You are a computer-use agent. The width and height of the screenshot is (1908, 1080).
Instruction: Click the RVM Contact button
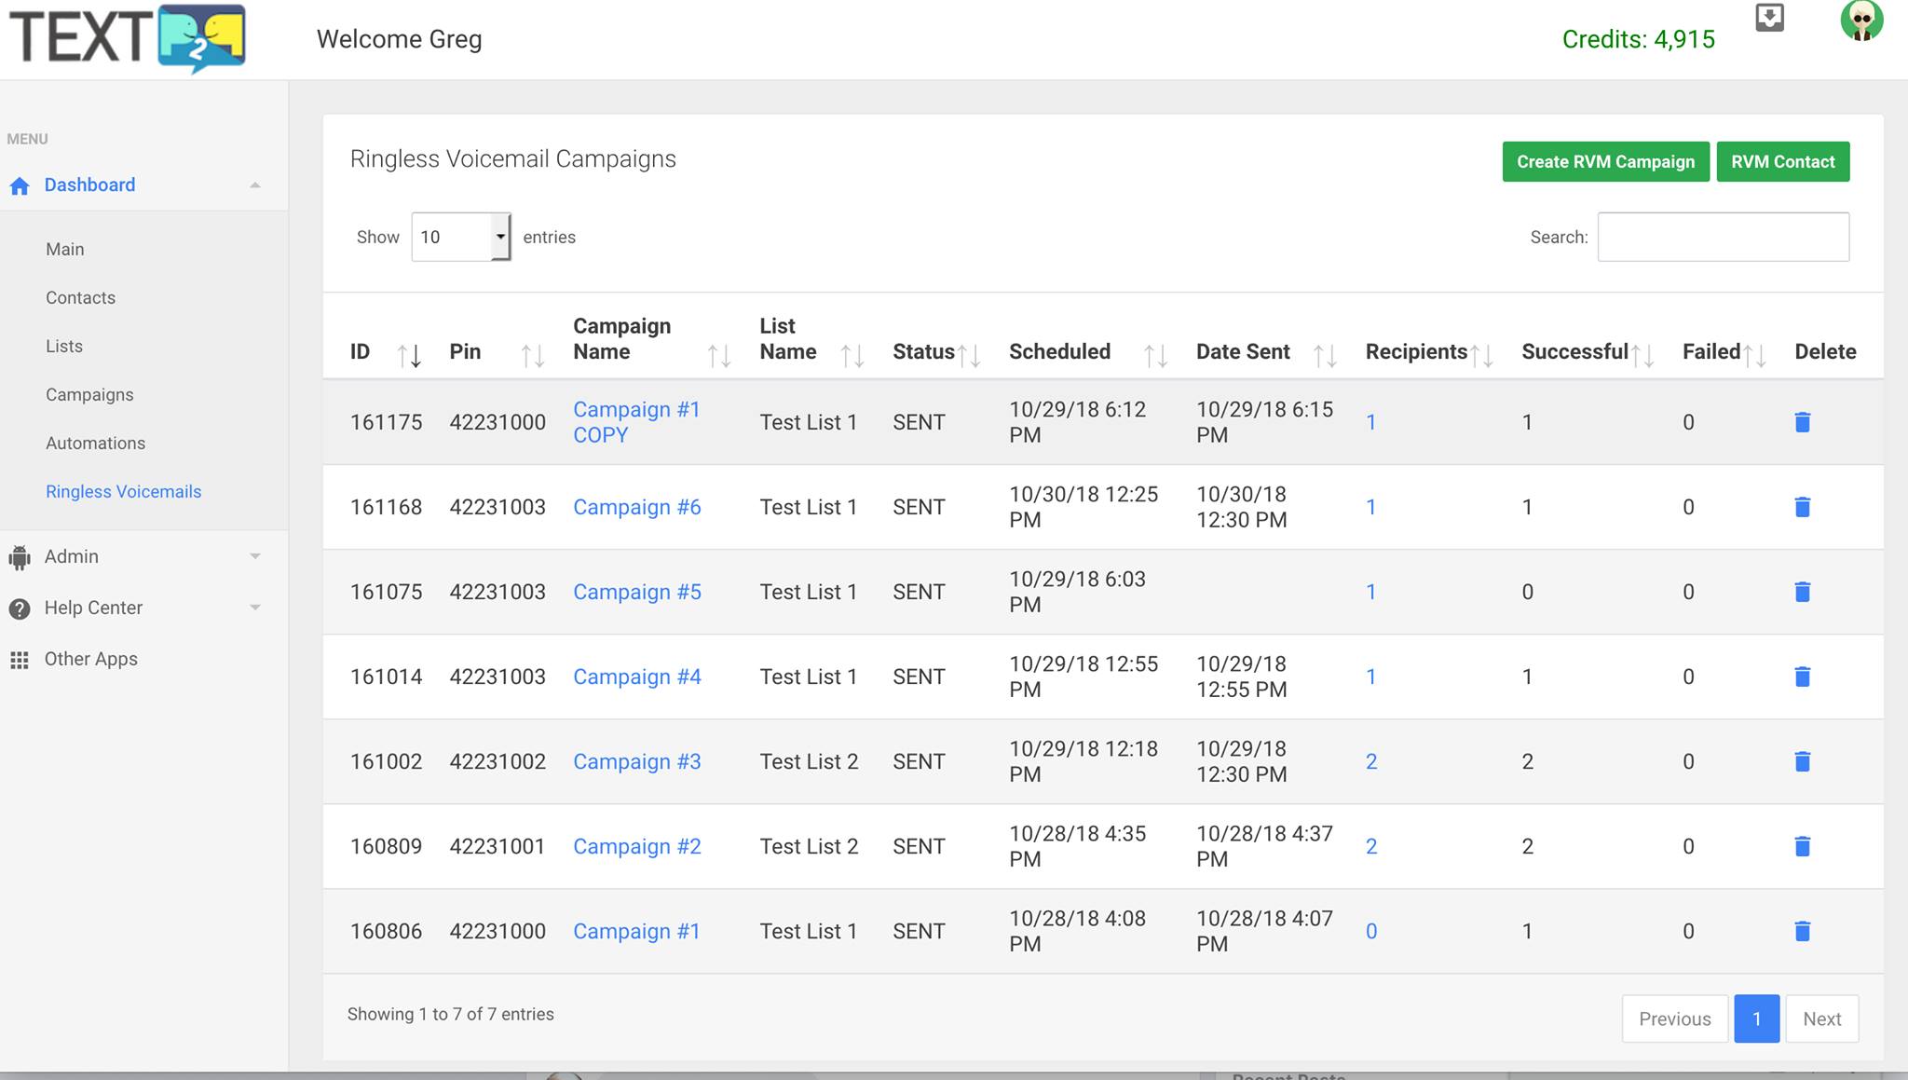(1782, 161)
